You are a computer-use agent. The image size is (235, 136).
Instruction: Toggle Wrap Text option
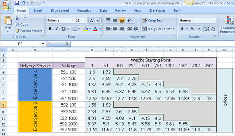coord(152,20)
